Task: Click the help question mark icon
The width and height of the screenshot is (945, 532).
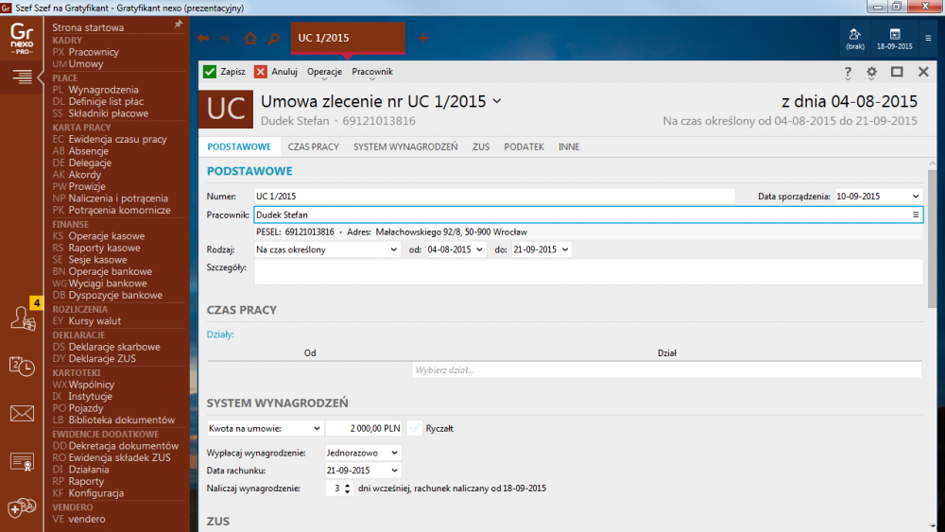Action: click(x=848, y=72)
